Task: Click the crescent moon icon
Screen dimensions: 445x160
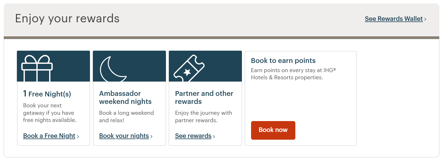Action: pos(113,69)
